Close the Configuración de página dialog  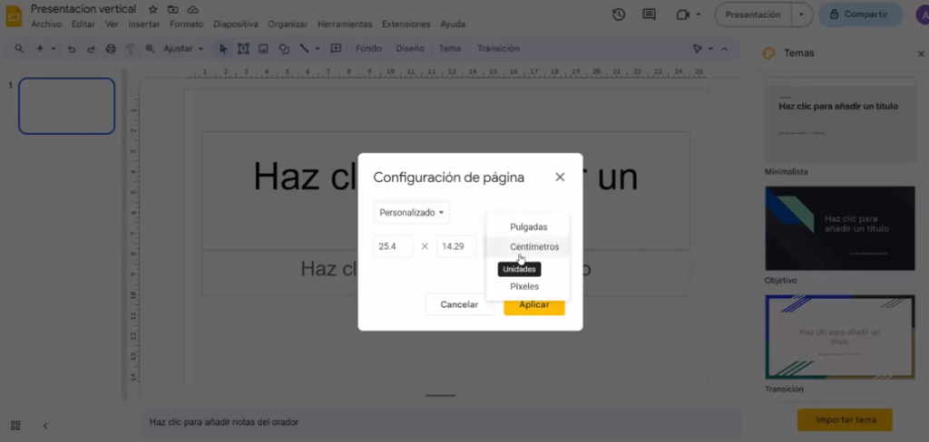[x=560, y=178]
